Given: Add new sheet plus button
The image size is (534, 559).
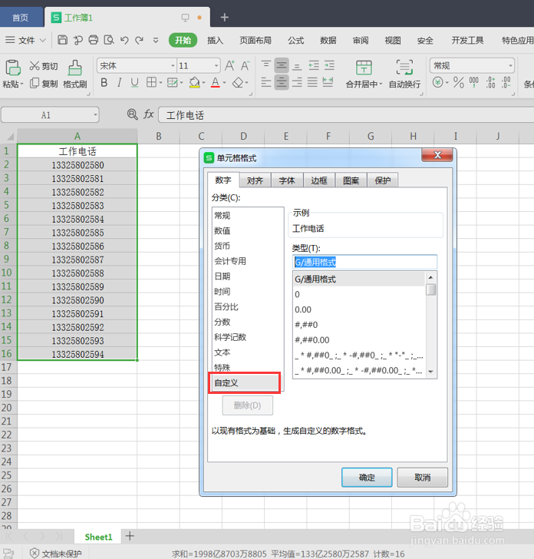Looking at the screenshot, I should click(x=130, y=536).
